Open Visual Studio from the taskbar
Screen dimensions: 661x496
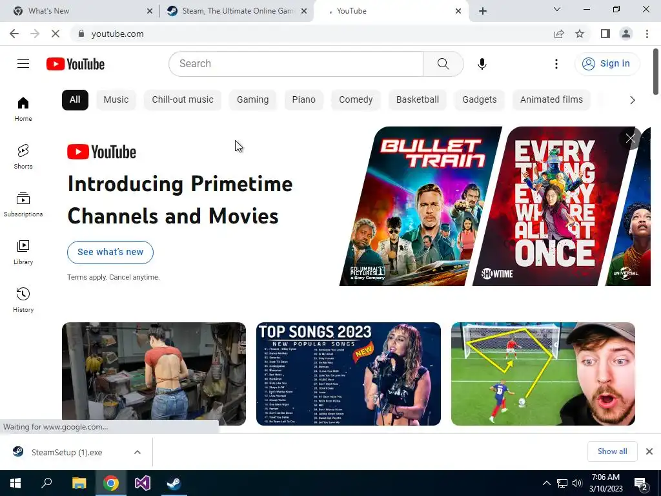pos(143,483)
